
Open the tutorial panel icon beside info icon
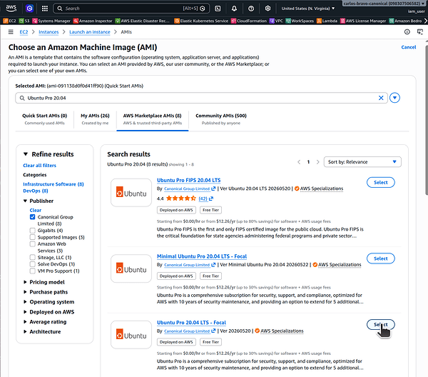(x=420, y=32)
